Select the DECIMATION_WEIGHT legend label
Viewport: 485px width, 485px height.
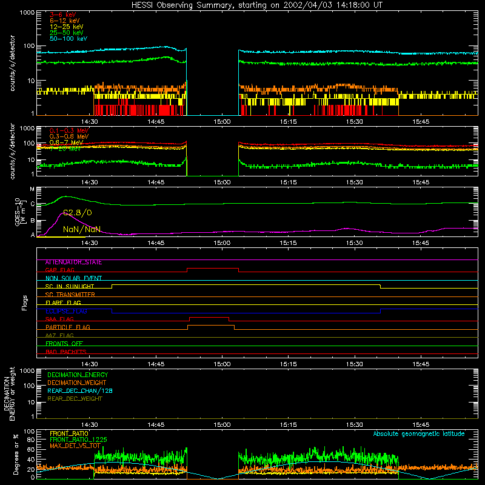pos(77,383)
